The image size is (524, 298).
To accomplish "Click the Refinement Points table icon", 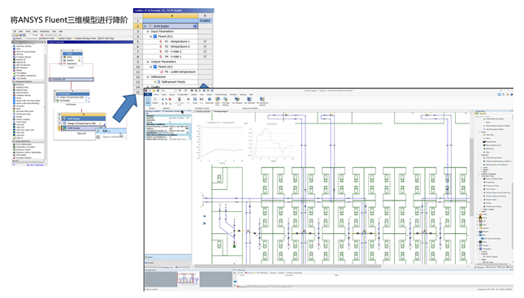I will pos(158,82).
